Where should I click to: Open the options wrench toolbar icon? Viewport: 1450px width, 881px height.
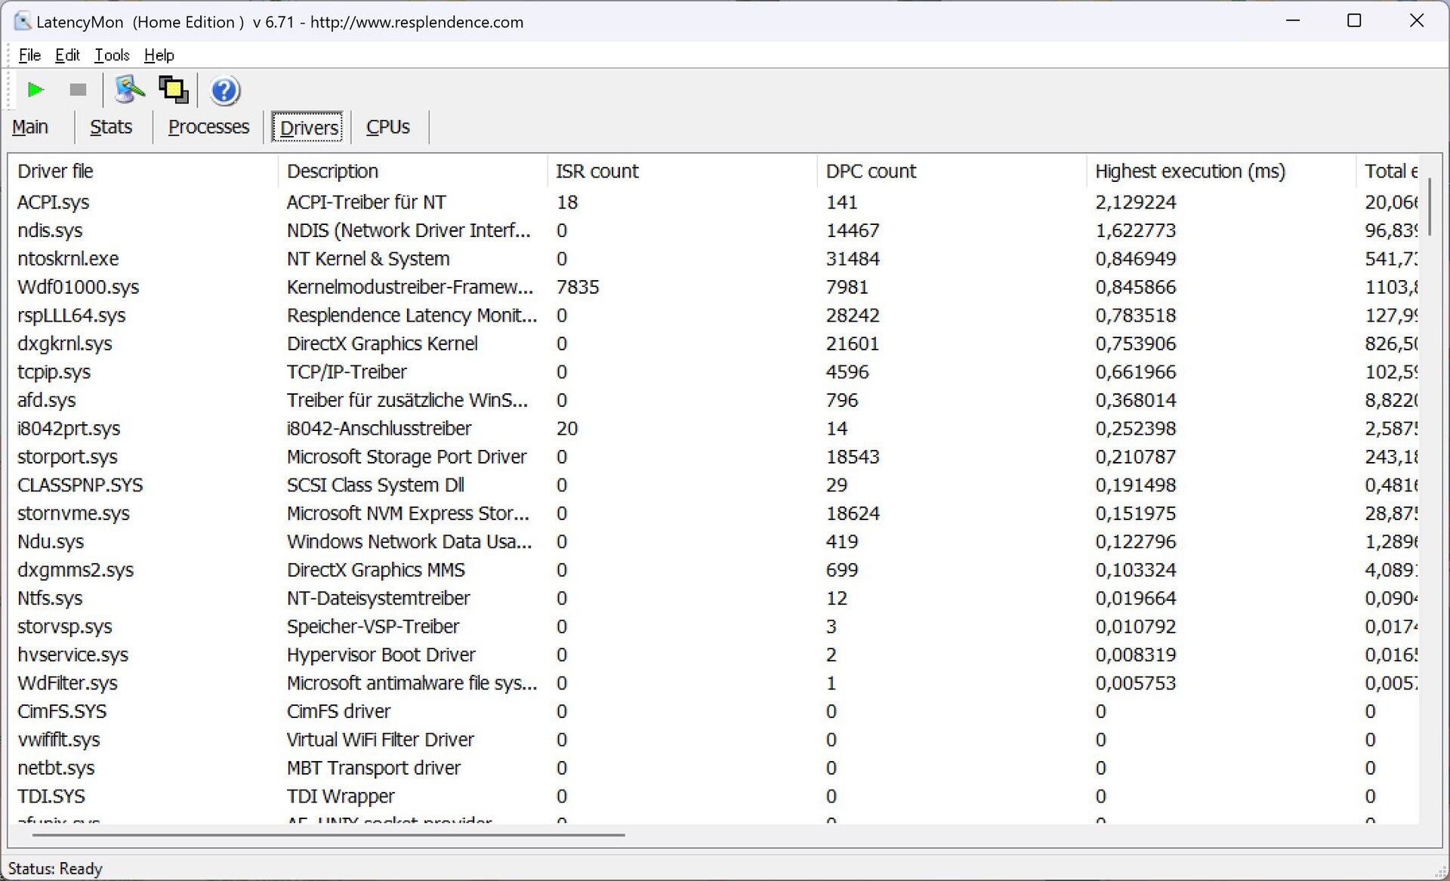pyautogui.click(x=129, y=90)
